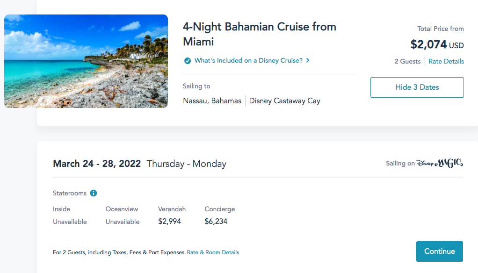
Task: Collapse dates with Hide 3 Dates
Action: point(417,87)
